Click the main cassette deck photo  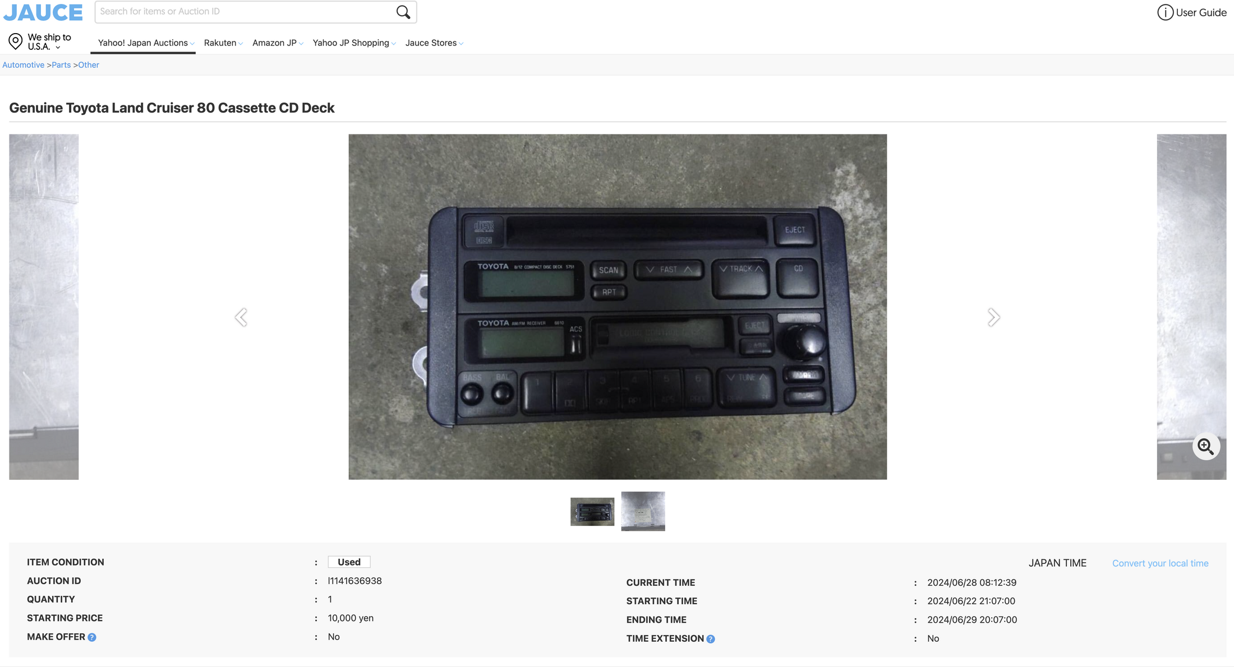click(618, 307)
